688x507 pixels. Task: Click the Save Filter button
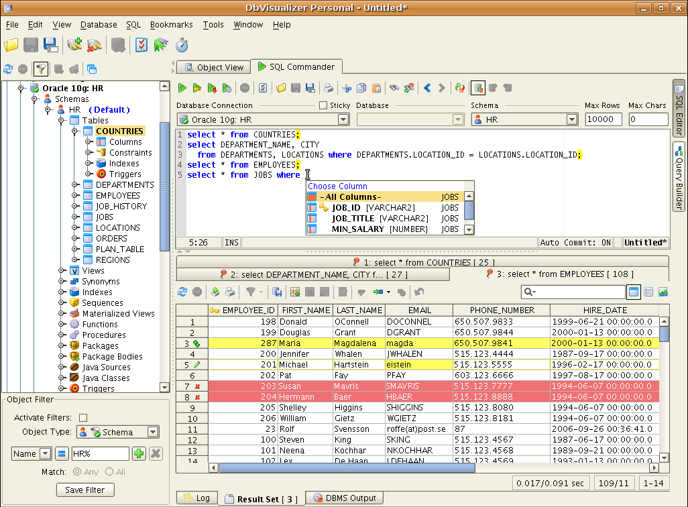pos(84,490)
